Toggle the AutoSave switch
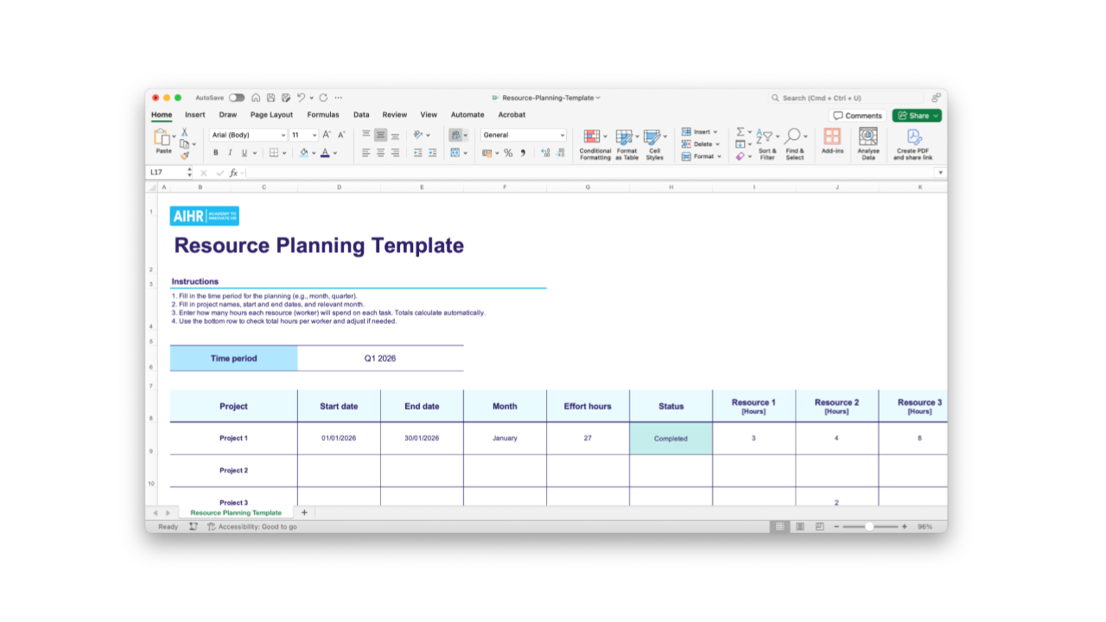 pyautogui.click(x=236, y=98)
